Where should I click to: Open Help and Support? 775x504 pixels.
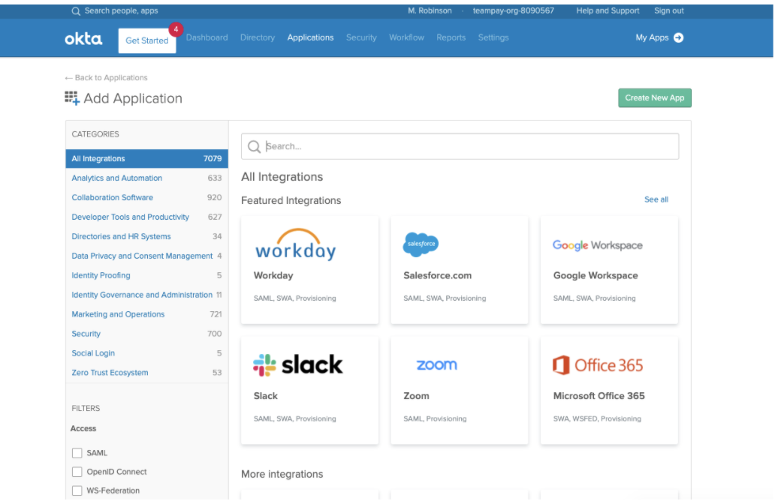click(608, 10)
